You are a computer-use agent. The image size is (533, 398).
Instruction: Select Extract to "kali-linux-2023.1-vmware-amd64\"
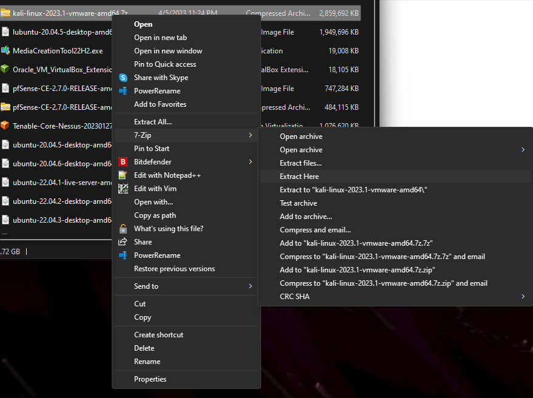(353, 190)
